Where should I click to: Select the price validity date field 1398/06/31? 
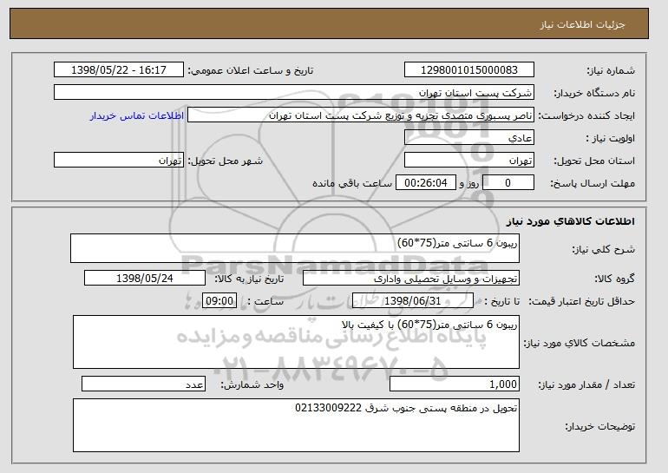[413, 301]
